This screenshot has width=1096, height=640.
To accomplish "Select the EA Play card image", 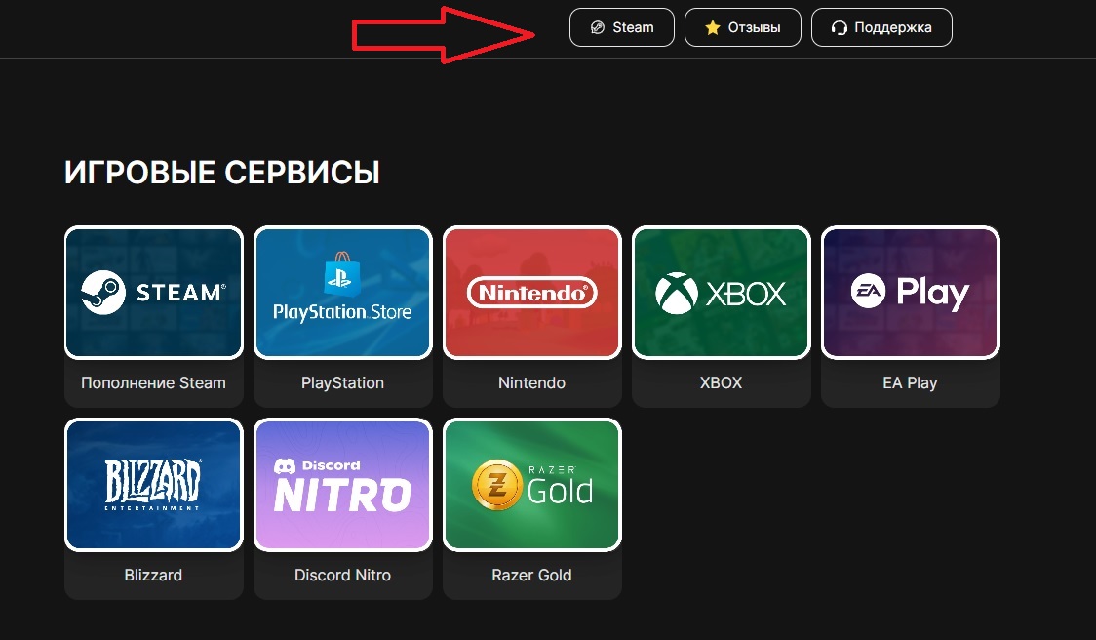I will [x=911, y=293].
